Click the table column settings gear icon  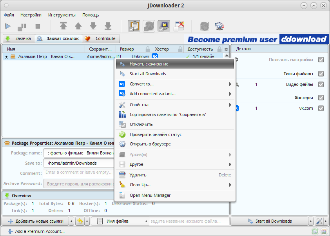226,49
